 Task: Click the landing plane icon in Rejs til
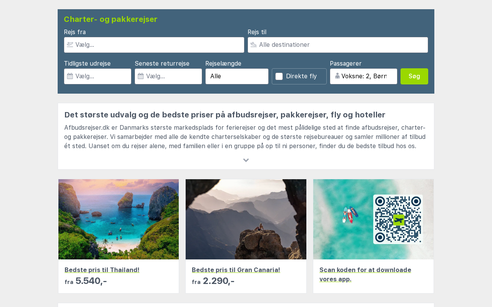[254, 45]
